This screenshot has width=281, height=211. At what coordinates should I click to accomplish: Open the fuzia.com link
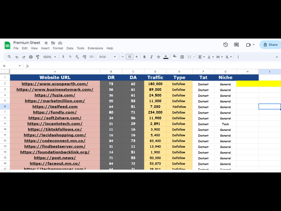(x=55, y=95)
